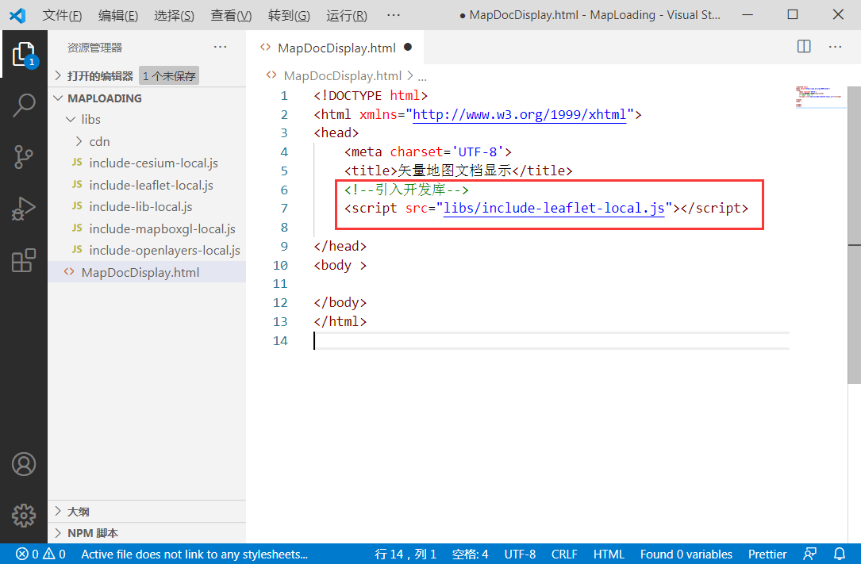The height and width of the screenshot is (564, 861).
Task: Open the 运行(R) menu
Action: (x=347, y=15)
